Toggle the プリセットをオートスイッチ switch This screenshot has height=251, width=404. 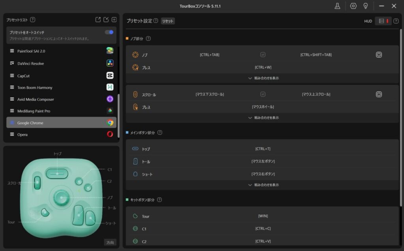tap(109, 32)
